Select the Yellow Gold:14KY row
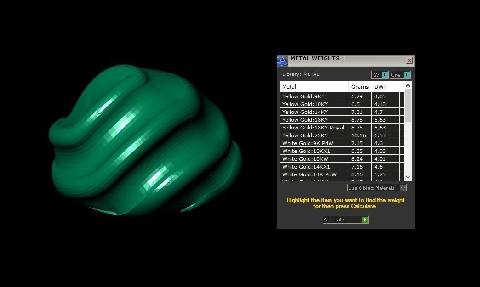Screen dimensions: 480x287 342,112
